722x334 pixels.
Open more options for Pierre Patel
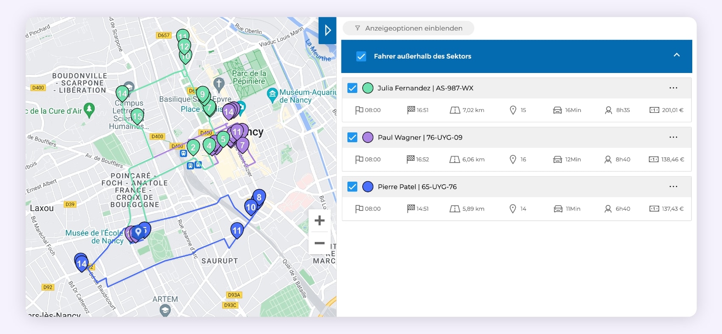[673, 186]
